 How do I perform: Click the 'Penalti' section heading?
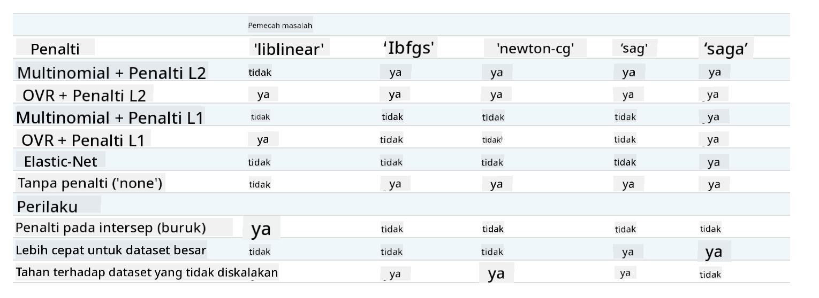coord(55,50)
